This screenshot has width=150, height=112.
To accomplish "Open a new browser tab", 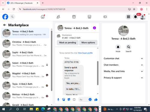I will 43,3.
